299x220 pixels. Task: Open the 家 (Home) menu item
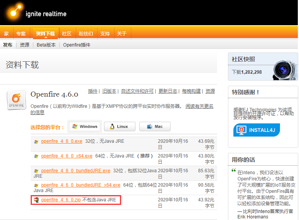point(6,33)
